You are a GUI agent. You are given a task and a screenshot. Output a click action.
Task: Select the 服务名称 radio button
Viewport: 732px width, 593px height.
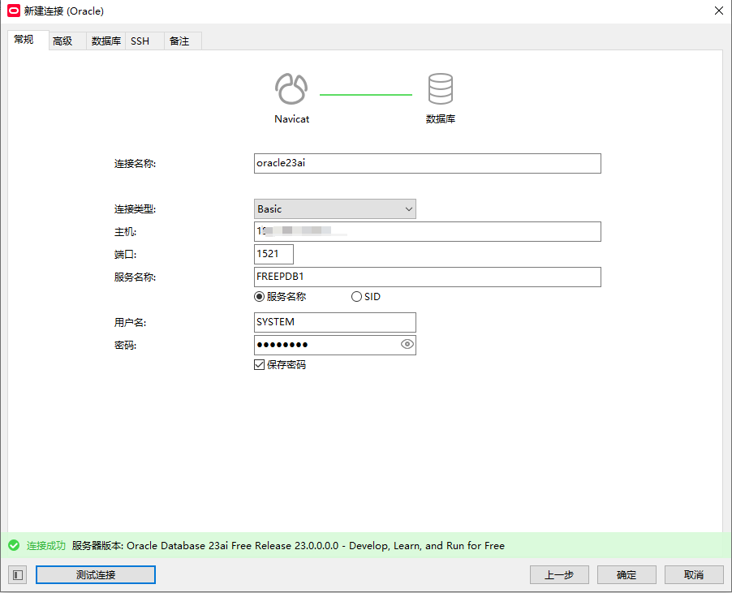259,297
